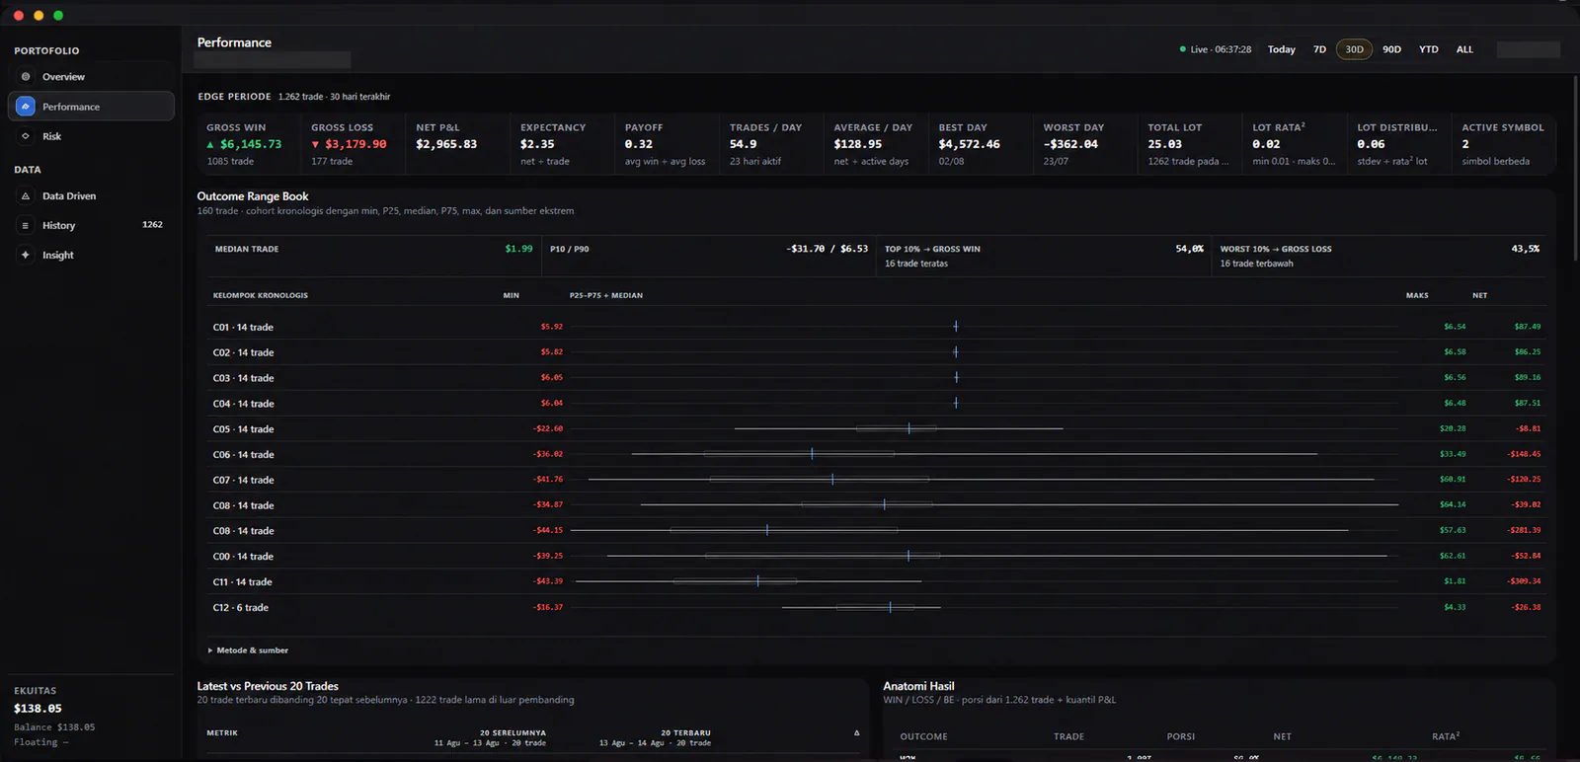Screen dimensions: 1580x762
Task: Open the Best Day $4,572.46 card
Action: 981,144
